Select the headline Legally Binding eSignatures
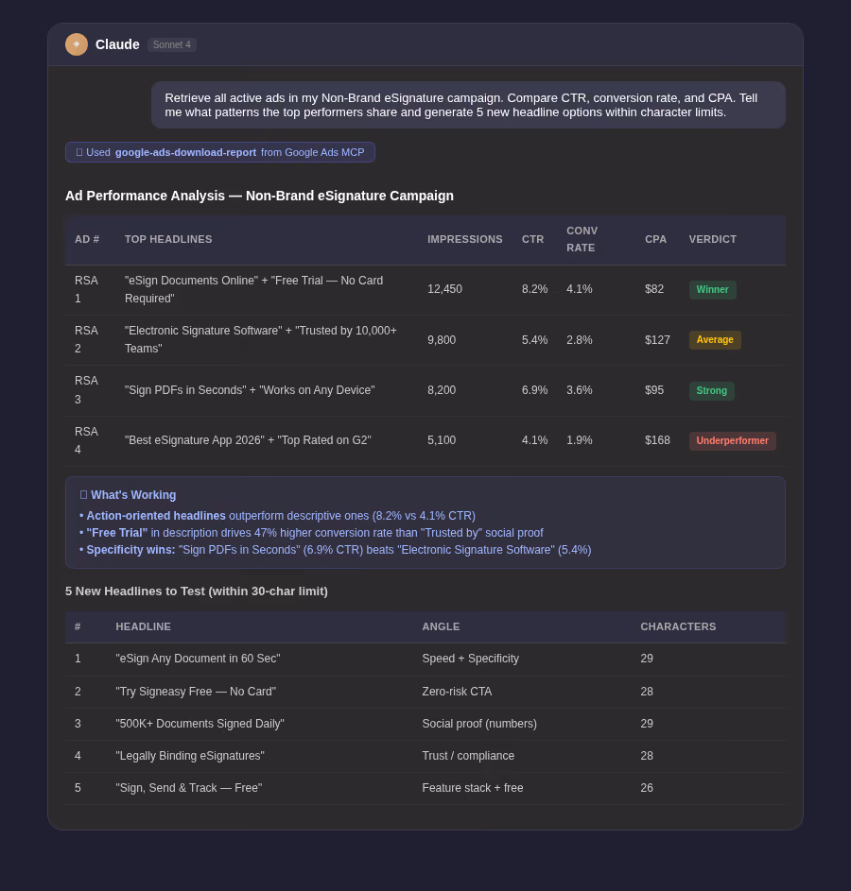 pos(190,756)
